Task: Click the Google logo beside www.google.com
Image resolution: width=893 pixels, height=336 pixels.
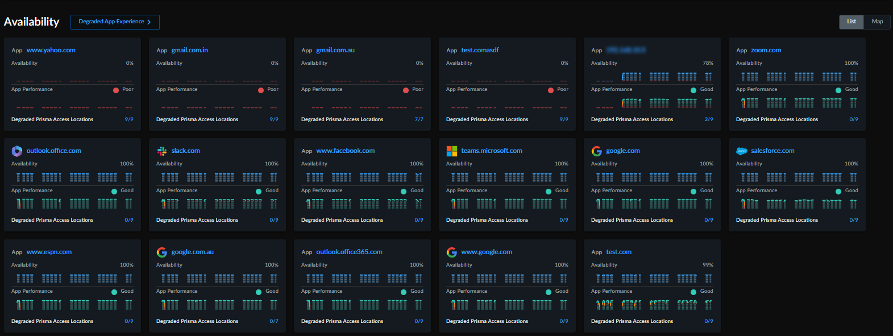Action: click(x=452, y=252)
